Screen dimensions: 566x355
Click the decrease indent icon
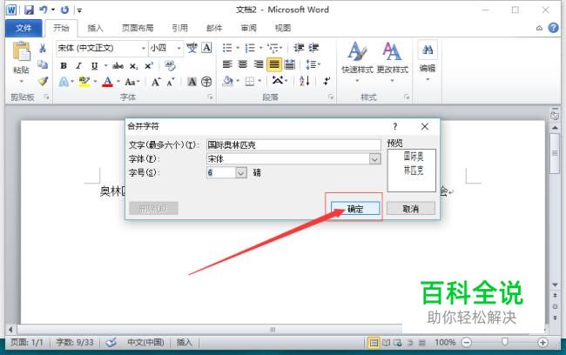click(x=299, y=48)
